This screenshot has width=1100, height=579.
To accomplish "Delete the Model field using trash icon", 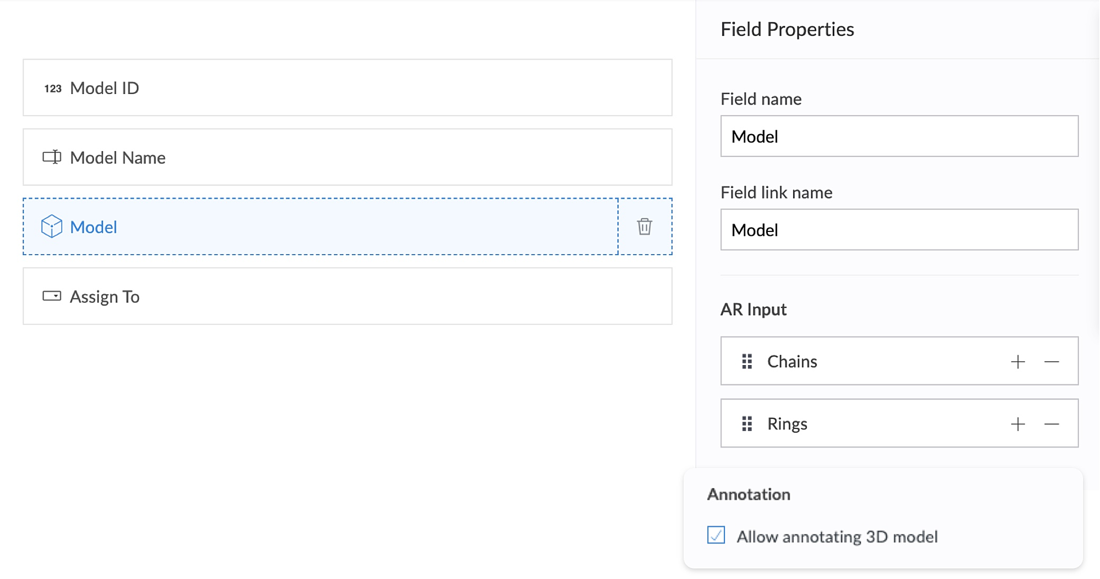I will [645, 227].
